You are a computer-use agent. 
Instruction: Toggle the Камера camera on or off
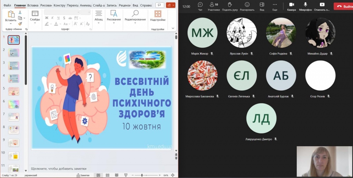coord(291,6)
